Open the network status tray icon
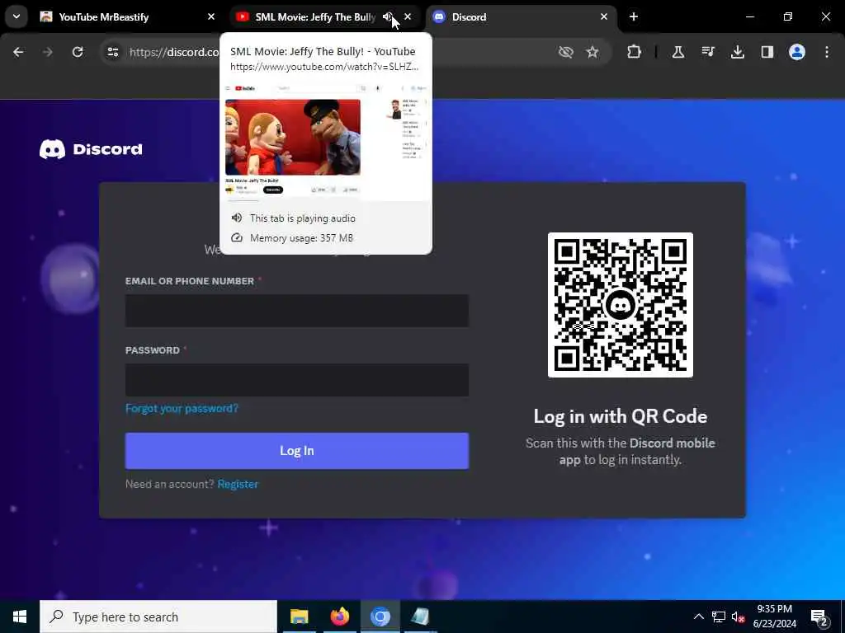Image resolution: width=845 pixels, height=633 pixels. point(719,617)
